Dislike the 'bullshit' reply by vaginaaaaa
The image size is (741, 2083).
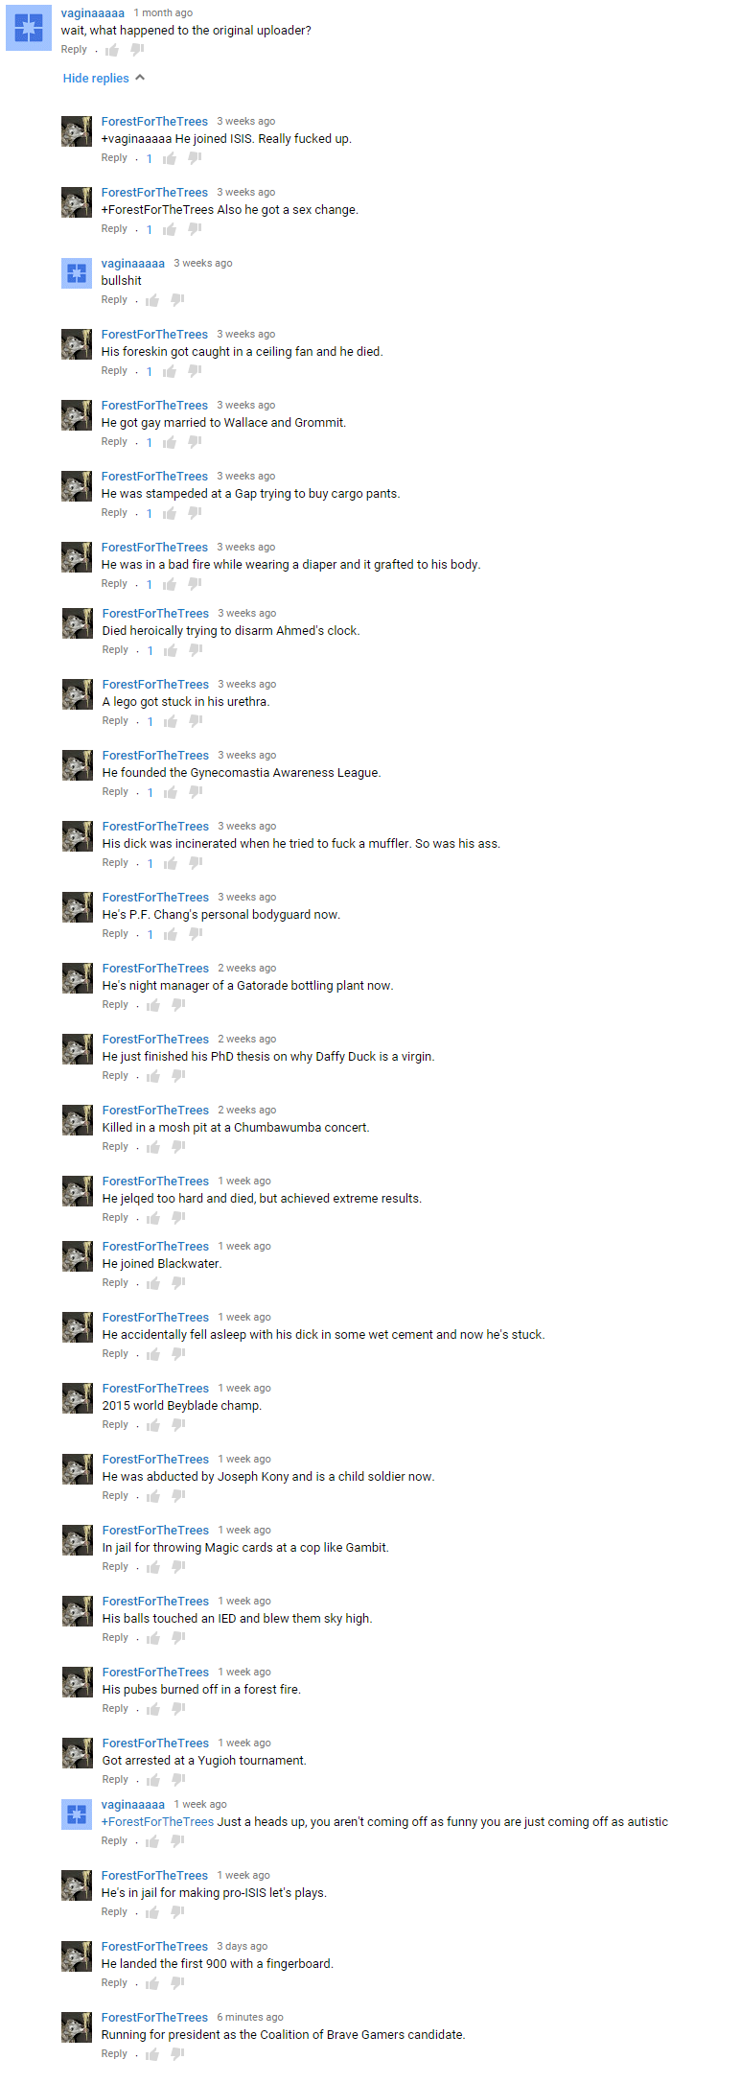point(177,299)
